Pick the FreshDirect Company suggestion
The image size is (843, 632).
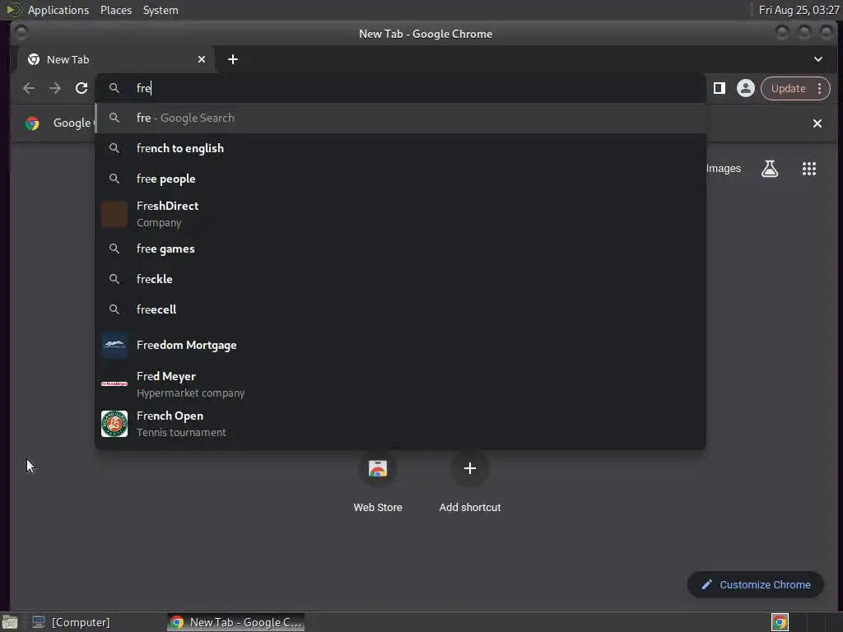(x=400, y=214)
